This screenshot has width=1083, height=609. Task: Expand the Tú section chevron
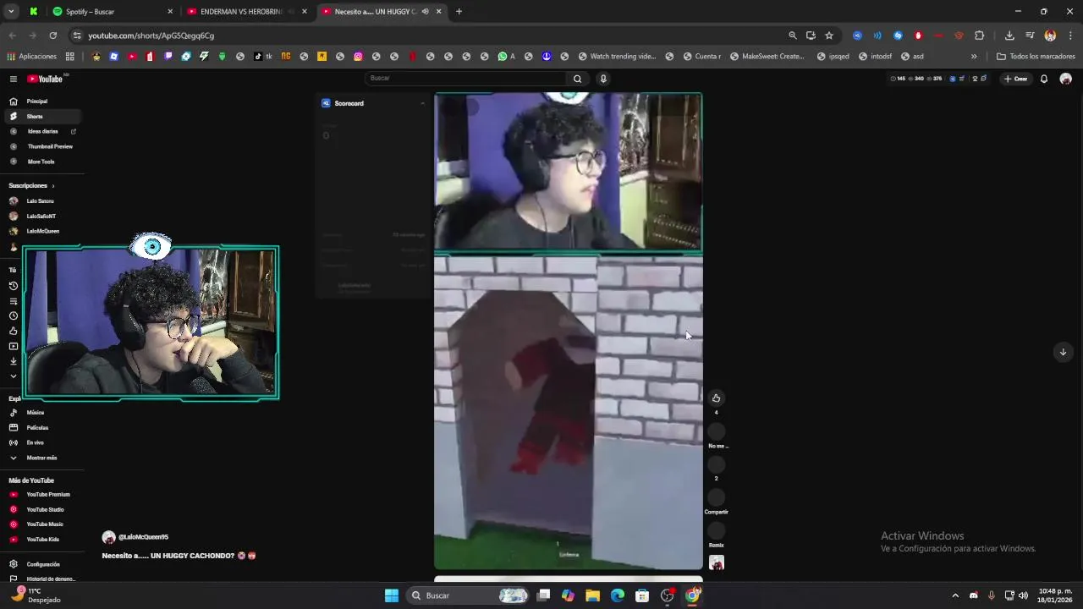pyautogui.click(x=13, y=376)
